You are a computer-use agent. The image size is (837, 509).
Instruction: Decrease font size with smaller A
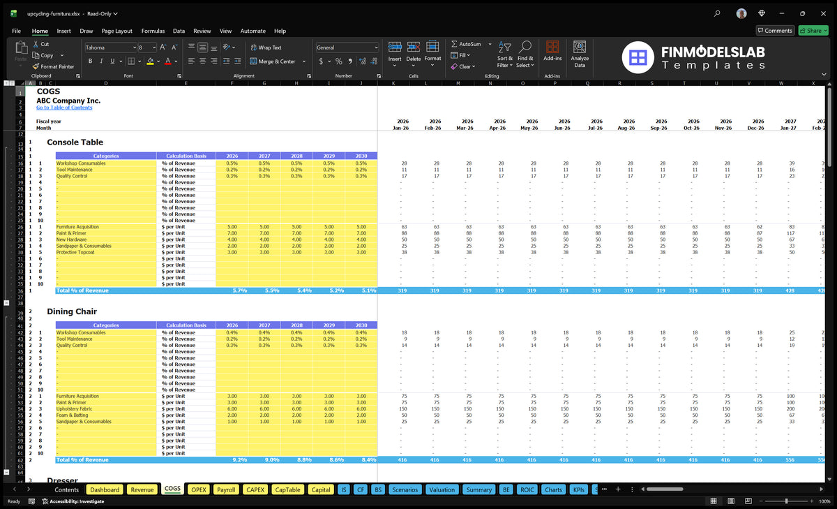click(x=175, y=47)
